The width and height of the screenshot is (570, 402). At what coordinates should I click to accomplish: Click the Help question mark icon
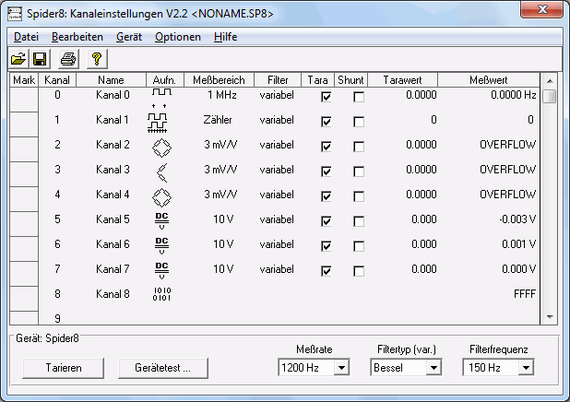click(96, 59)
